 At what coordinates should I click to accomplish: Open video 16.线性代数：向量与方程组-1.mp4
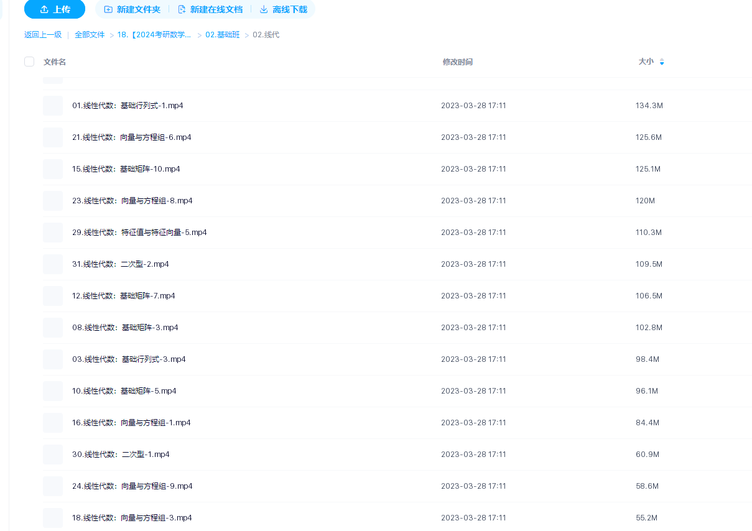pyautogui.click(x=131, y=423)
